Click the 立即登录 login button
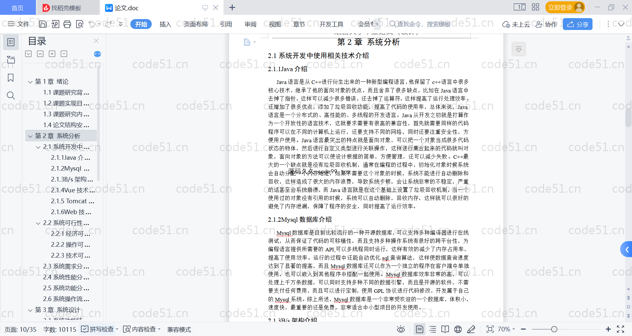This screenshot has width=632, height=336. (565, 7)
